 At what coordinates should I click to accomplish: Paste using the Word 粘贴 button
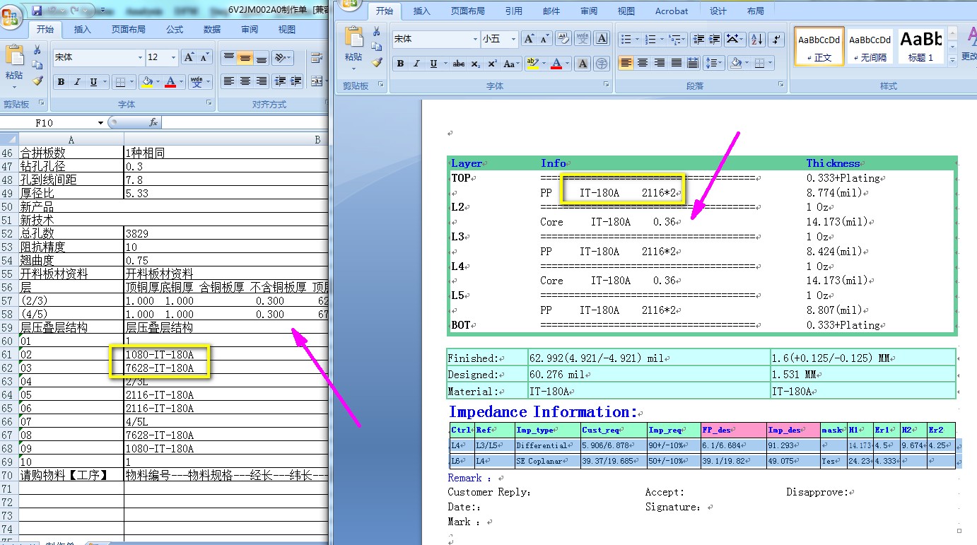tap(354, 47)
